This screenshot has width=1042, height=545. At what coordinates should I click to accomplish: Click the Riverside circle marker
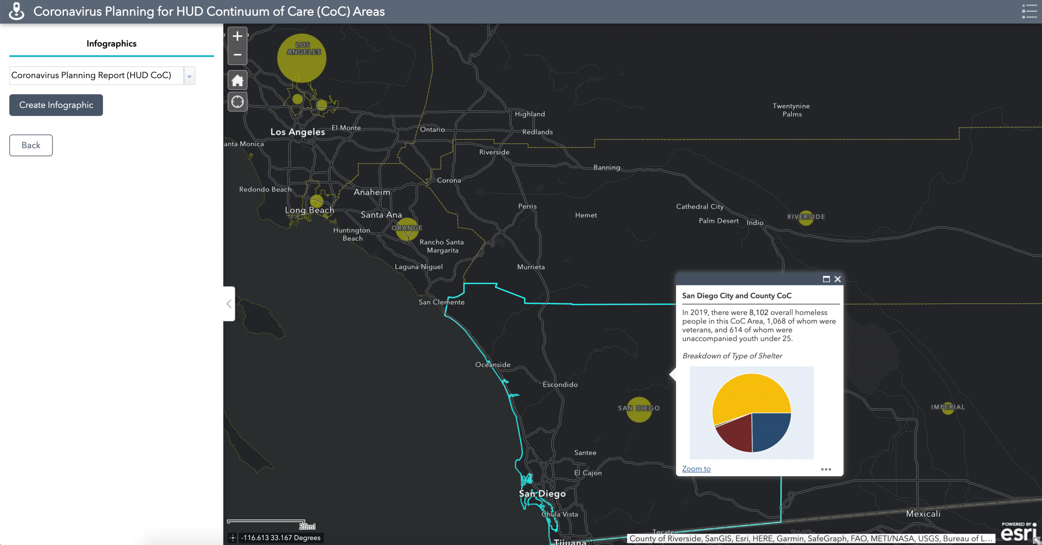point(806,217)
